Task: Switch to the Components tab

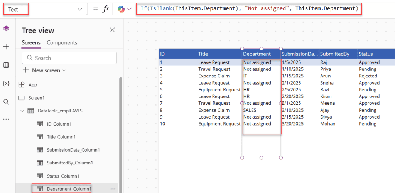Action: [x=62, y=42]
